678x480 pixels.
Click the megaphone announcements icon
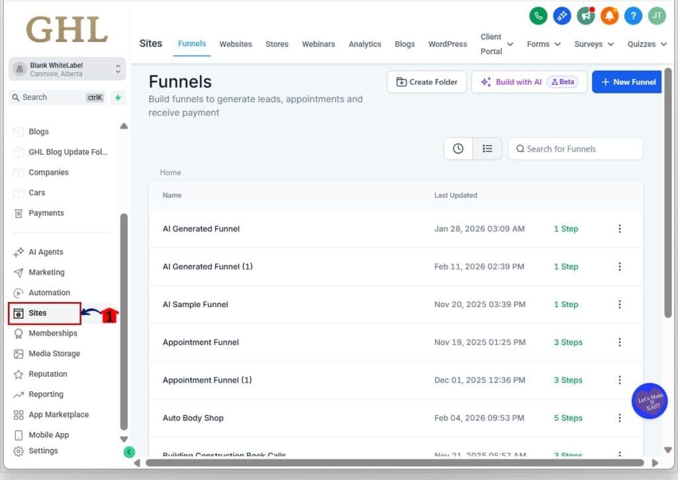click(x=585, y=15)
